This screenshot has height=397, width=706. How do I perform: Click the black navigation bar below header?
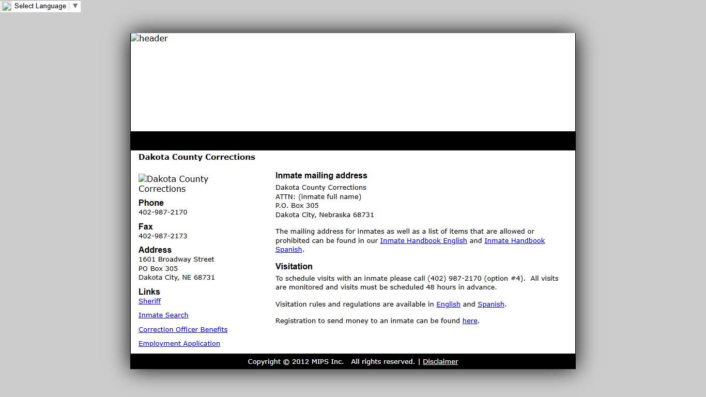(x=352, y=141)
